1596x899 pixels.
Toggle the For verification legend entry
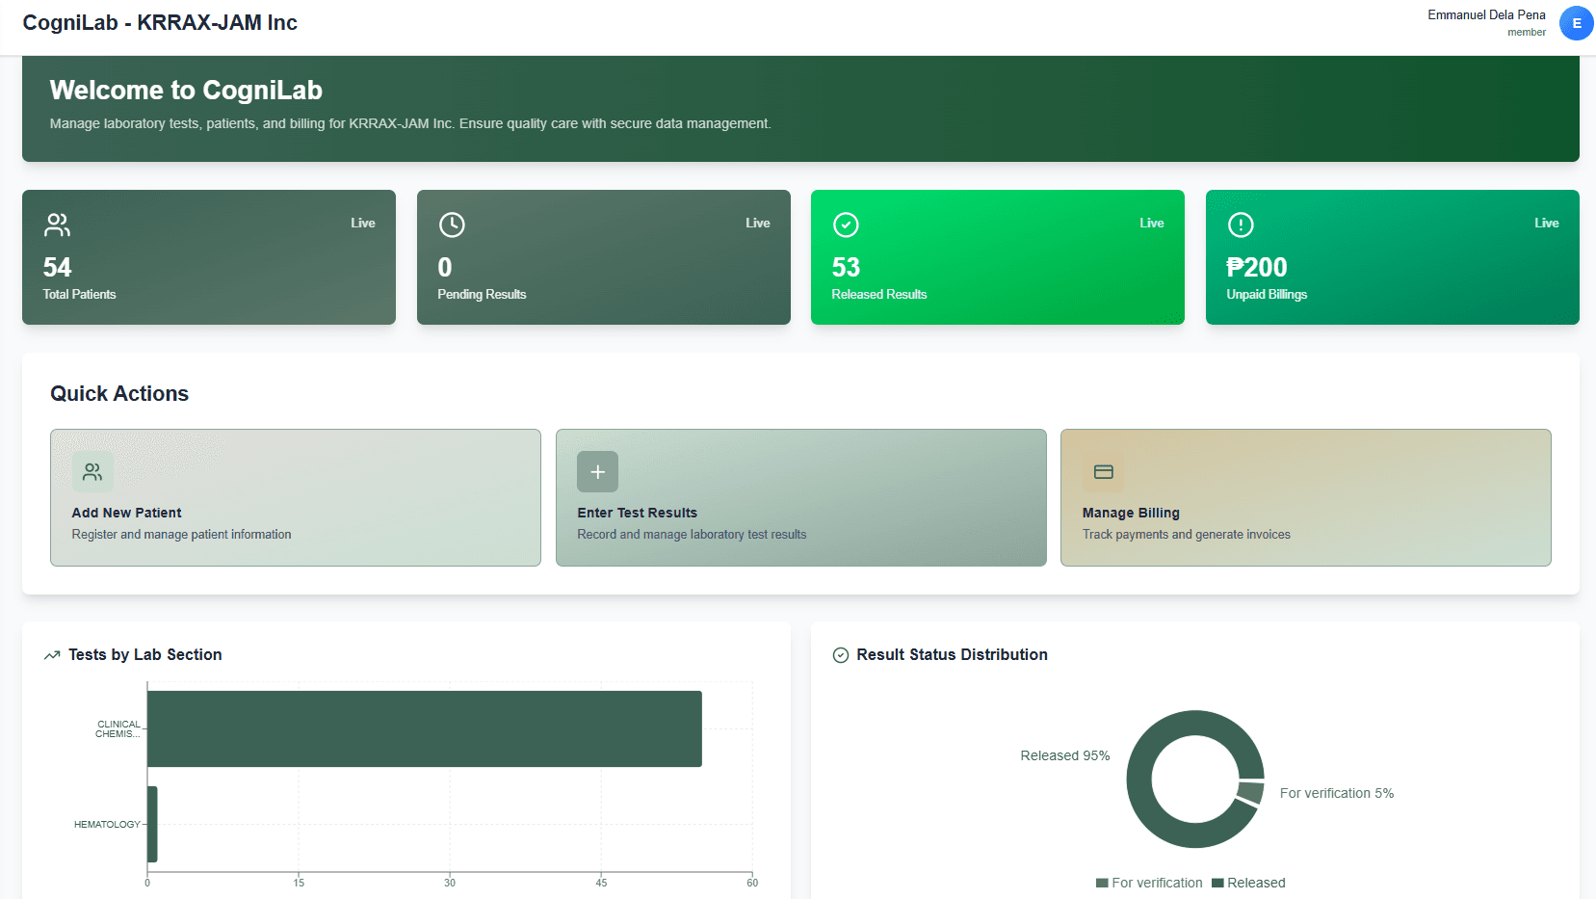click(x=1148, y=883)
